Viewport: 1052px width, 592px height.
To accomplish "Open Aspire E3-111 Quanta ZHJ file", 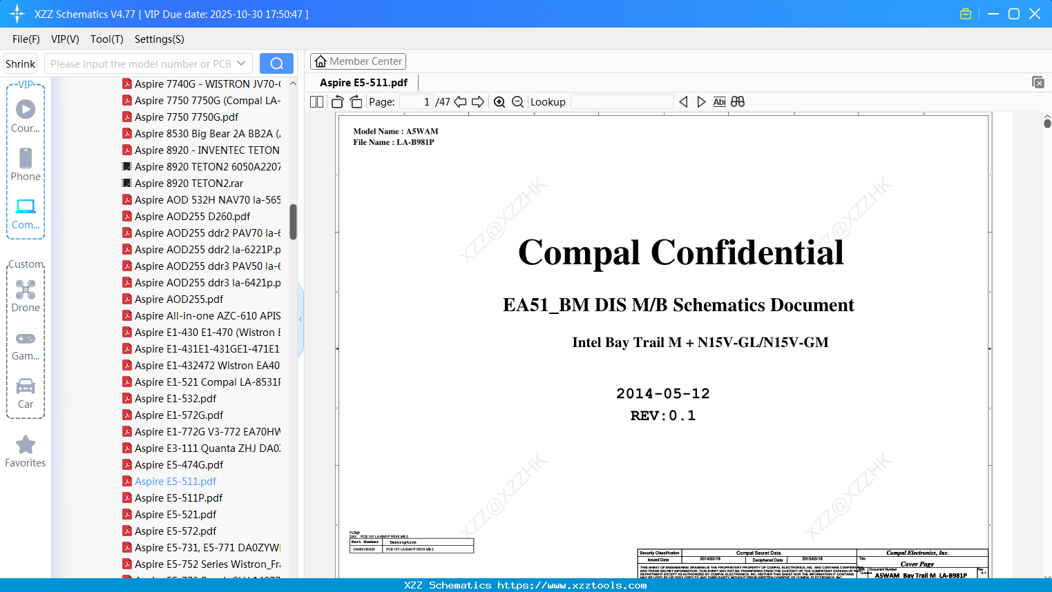I will (202, 448).
